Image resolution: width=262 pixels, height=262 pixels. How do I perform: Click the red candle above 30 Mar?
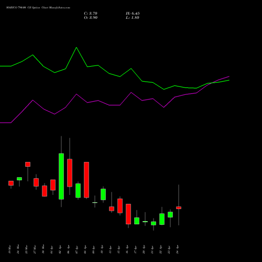[x=45, y=191]
